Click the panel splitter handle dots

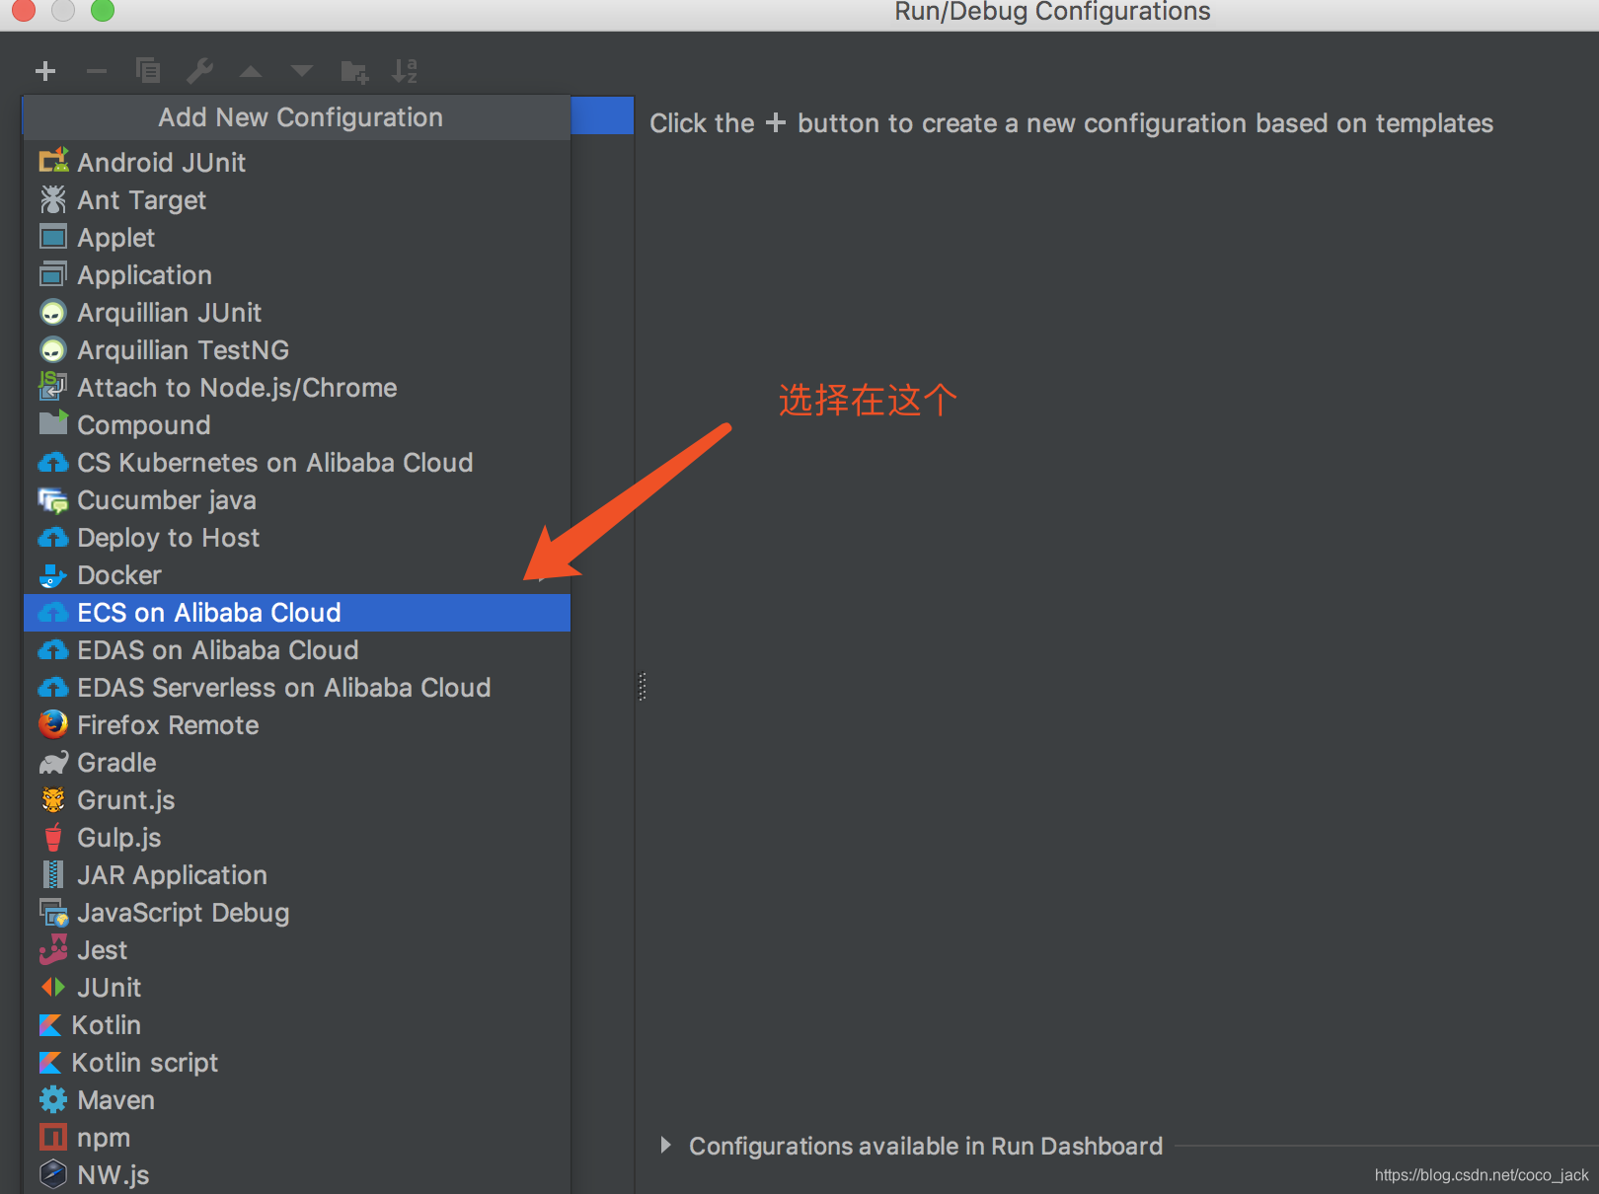tap(643, 687)
